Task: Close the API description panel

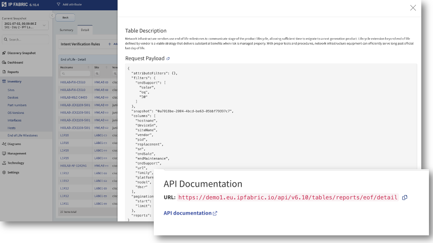Action: pyautogui.click(x=413, y=8)
